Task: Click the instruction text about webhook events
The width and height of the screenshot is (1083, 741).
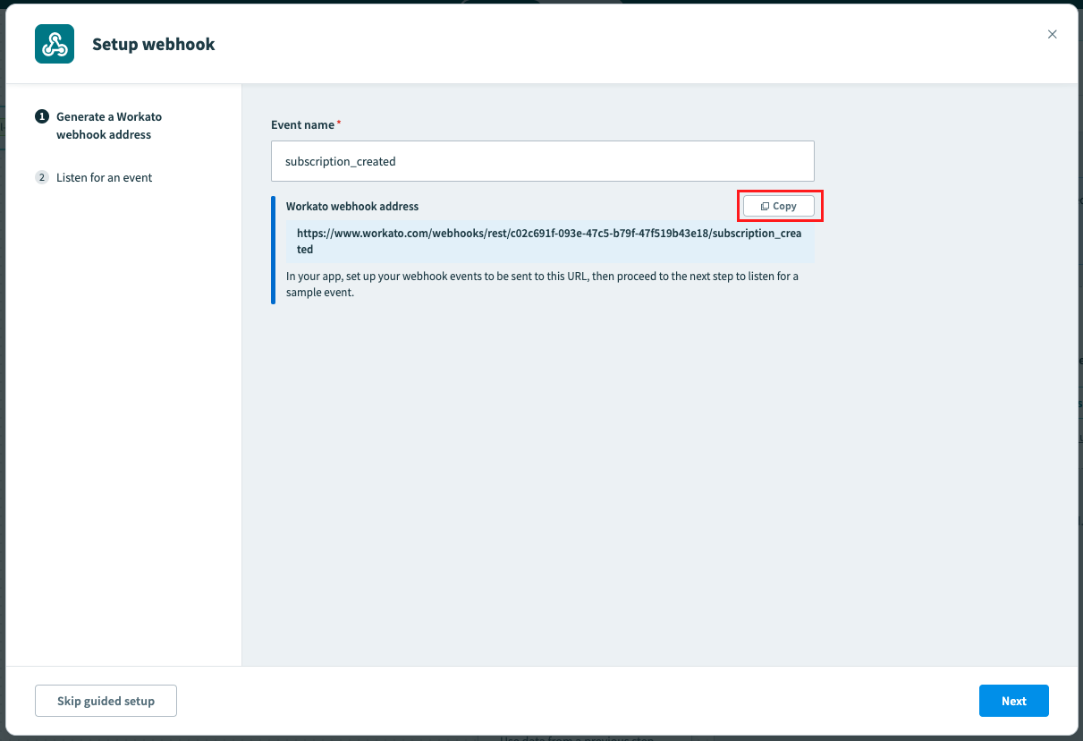Action: click(542, 284)
